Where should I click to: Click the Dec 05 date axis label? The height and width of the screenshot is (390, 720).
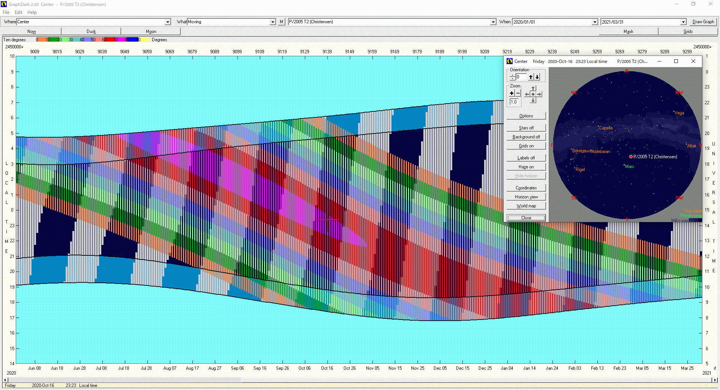440,368
